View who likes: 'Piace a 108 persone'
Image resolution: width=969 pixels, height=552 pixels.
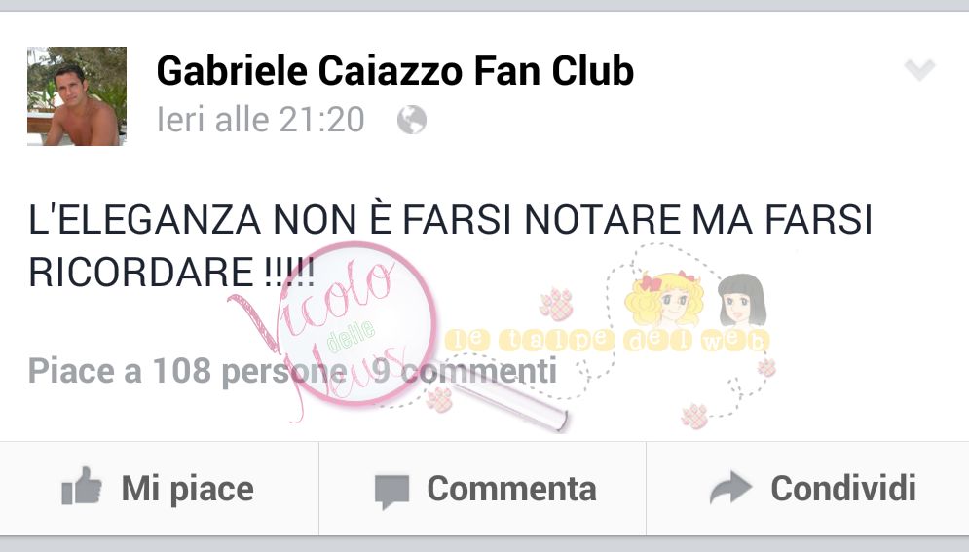187,372
